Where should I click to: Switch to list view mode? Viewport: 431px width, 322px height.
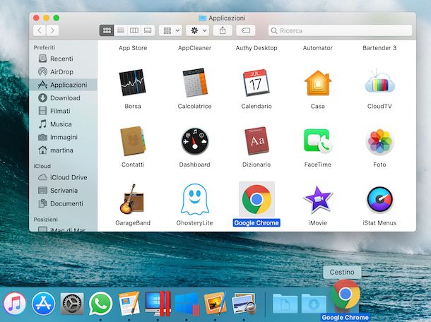tap(121, 30)
